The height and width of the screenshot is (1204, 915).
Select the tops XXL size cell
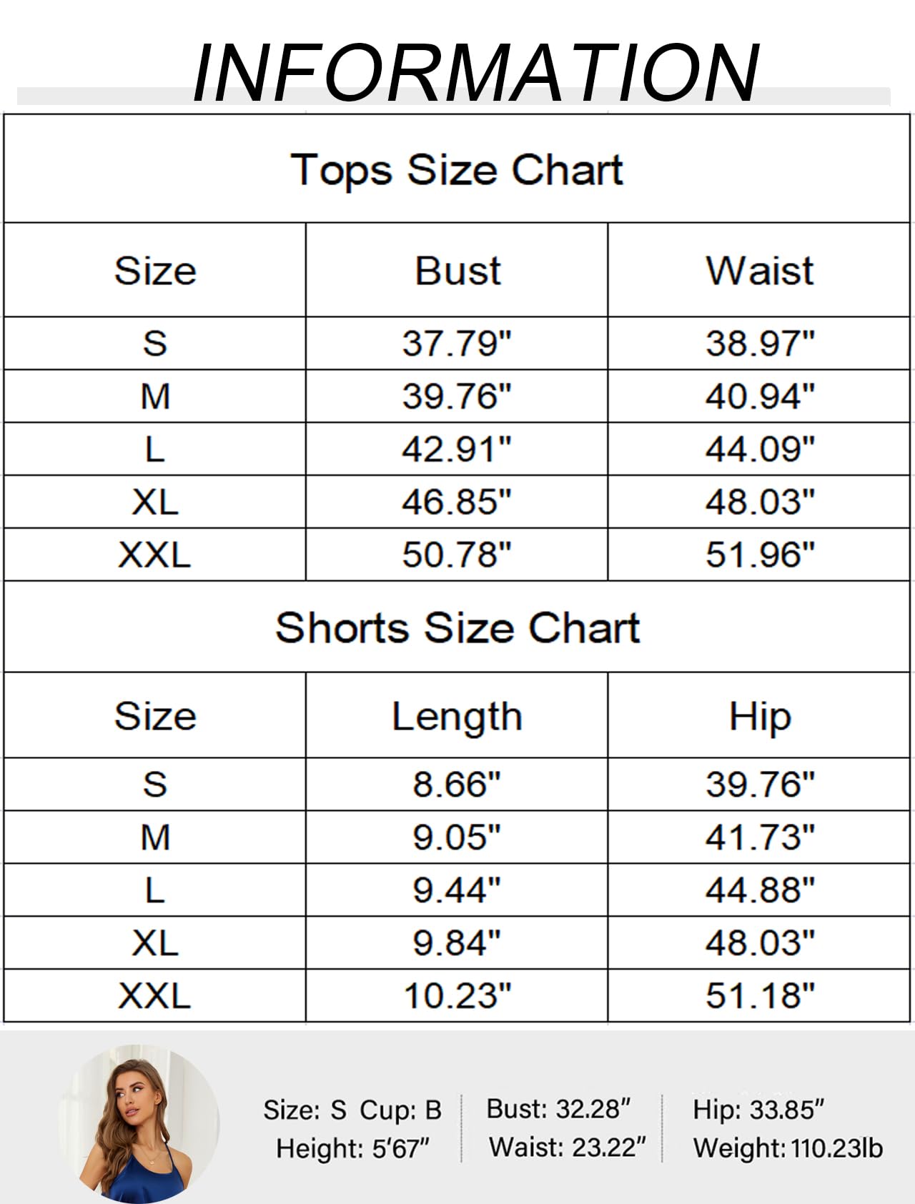point(155,554)
